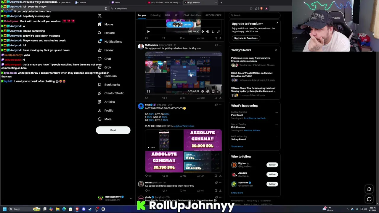Image resolution: width=379 pixels, height=213 pixels.
Task: Play the top video in feed
Action: pos(148,31)
